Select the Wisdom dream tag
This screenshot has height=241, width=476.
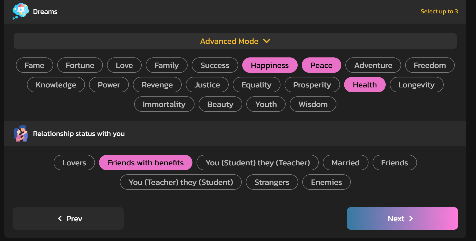pos(313,104)
